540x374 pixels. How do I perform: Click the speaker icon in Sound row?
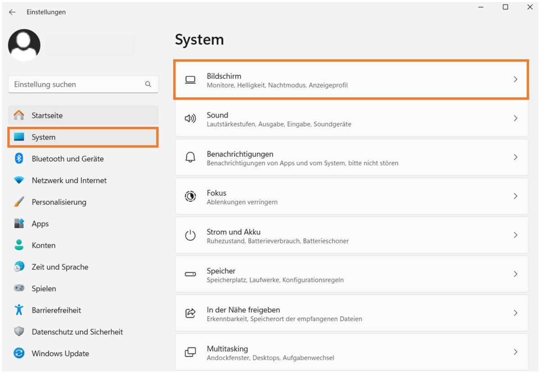(190, 118)
